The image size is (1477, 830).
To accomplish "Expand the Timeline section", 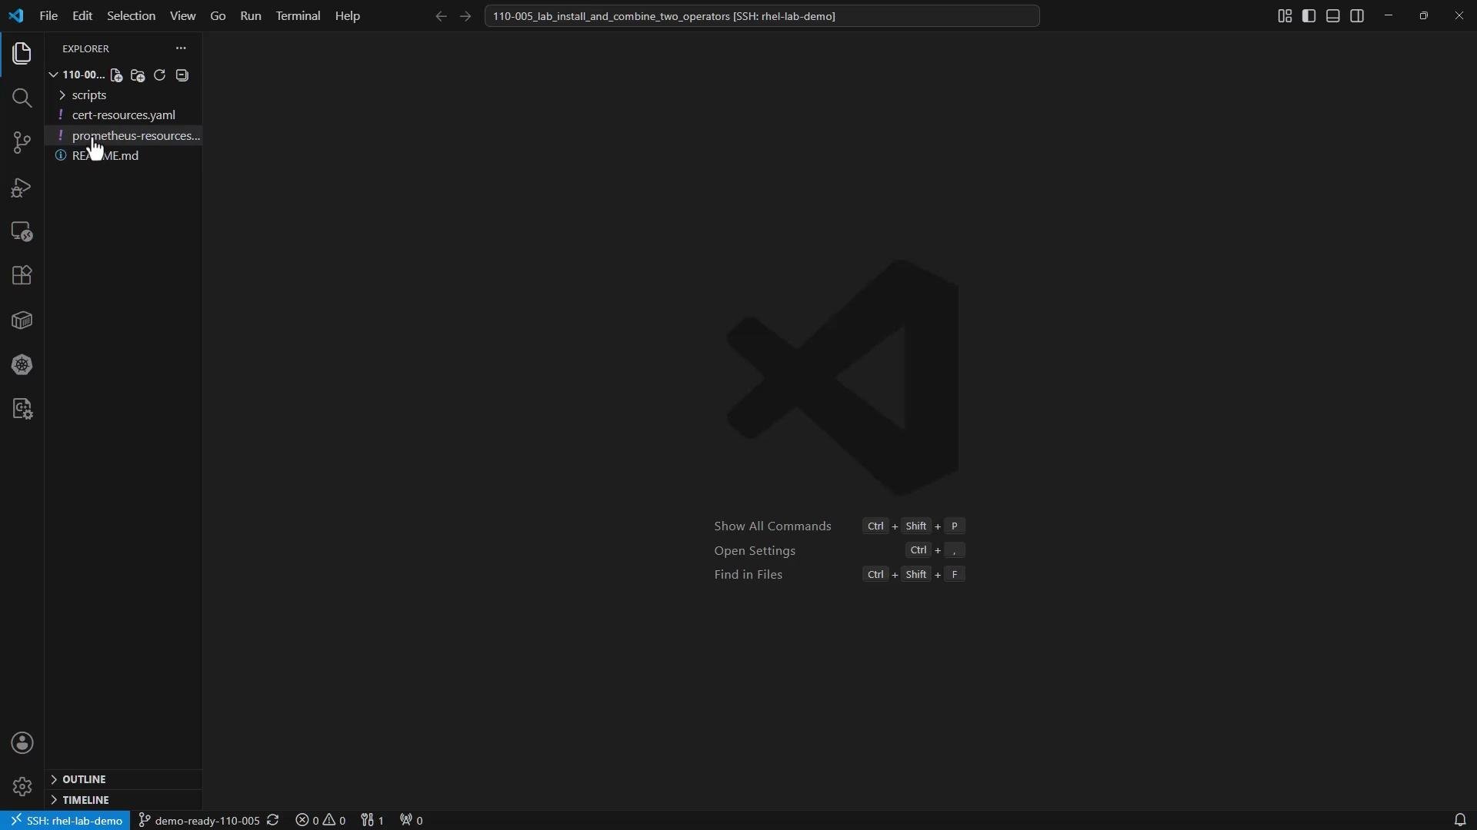I will tap(123, 800).
